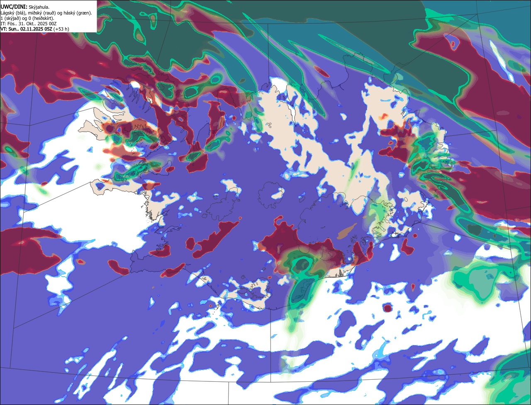
Task: Click 'miðský (rauð)' in the legend
Action: click(42, 13)
